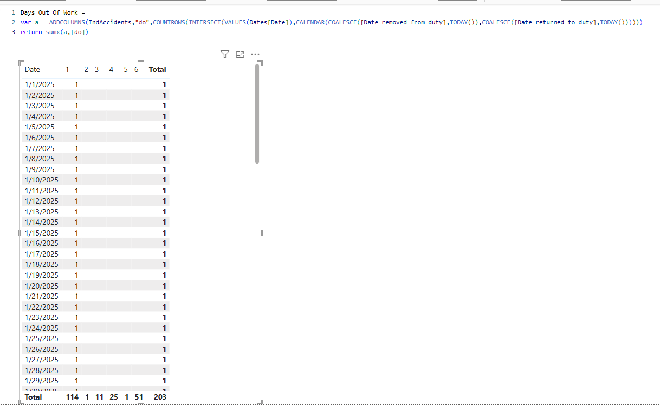Image resolution: width=660 pixels, height=405 pixels.
Task: Select the row labeled 1/6/2025
Action: click(95, 138)
